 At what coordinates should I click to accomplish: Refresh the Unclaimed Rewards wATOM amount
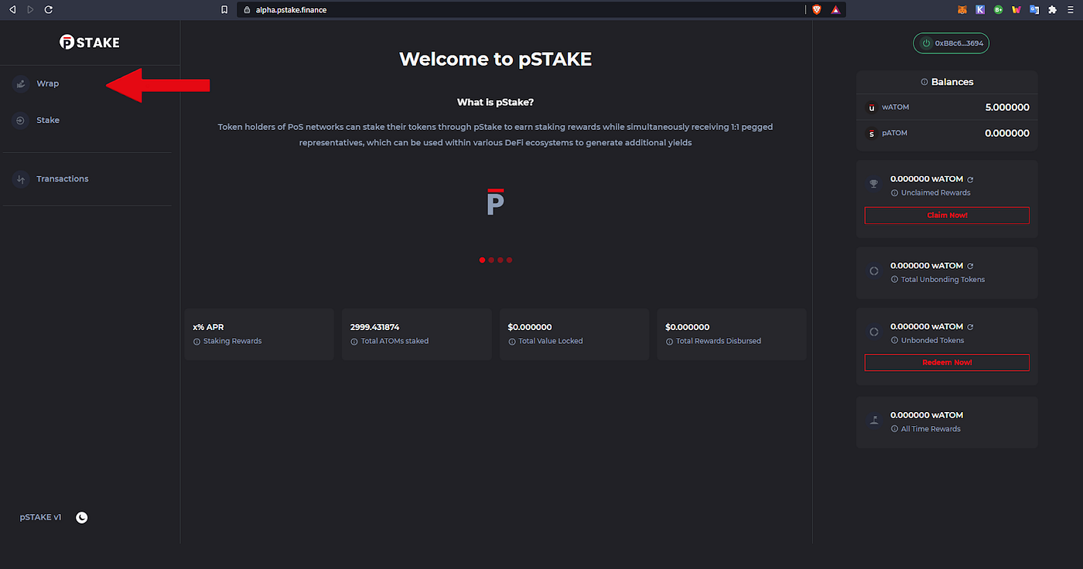970,179
